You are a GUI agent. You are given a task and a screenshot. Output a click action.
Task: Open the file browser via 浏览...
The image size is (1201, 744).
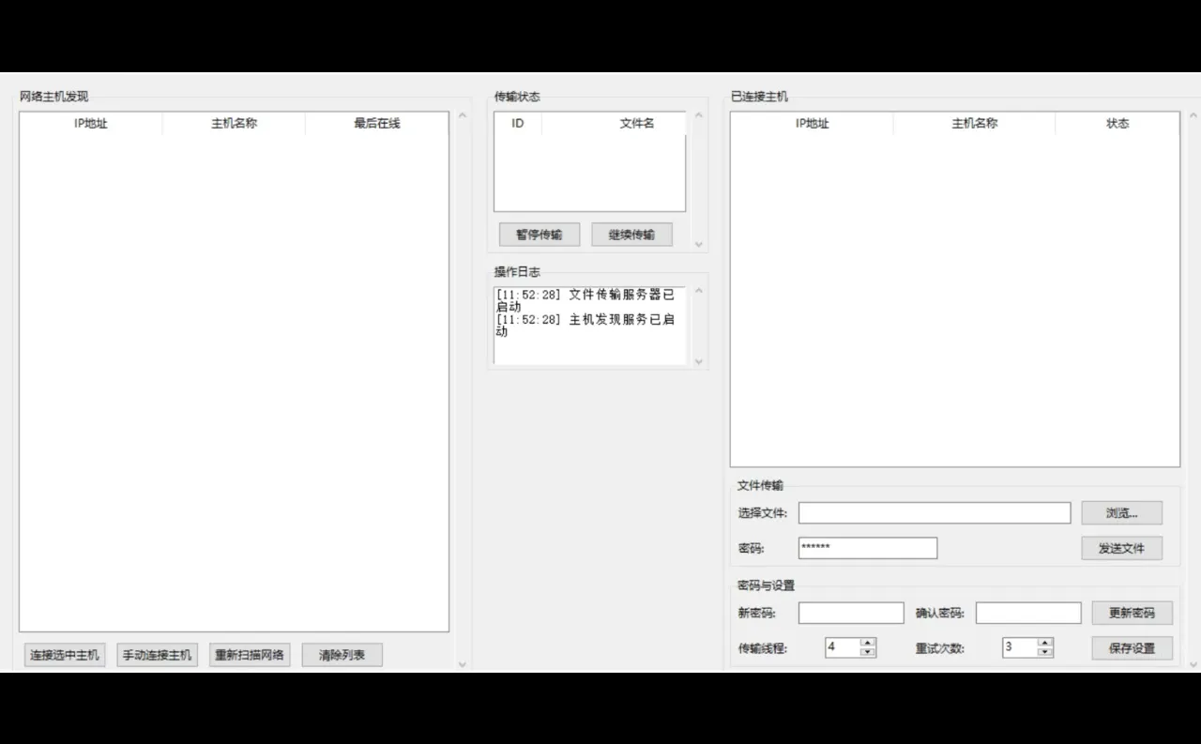tap(1122, 512)
